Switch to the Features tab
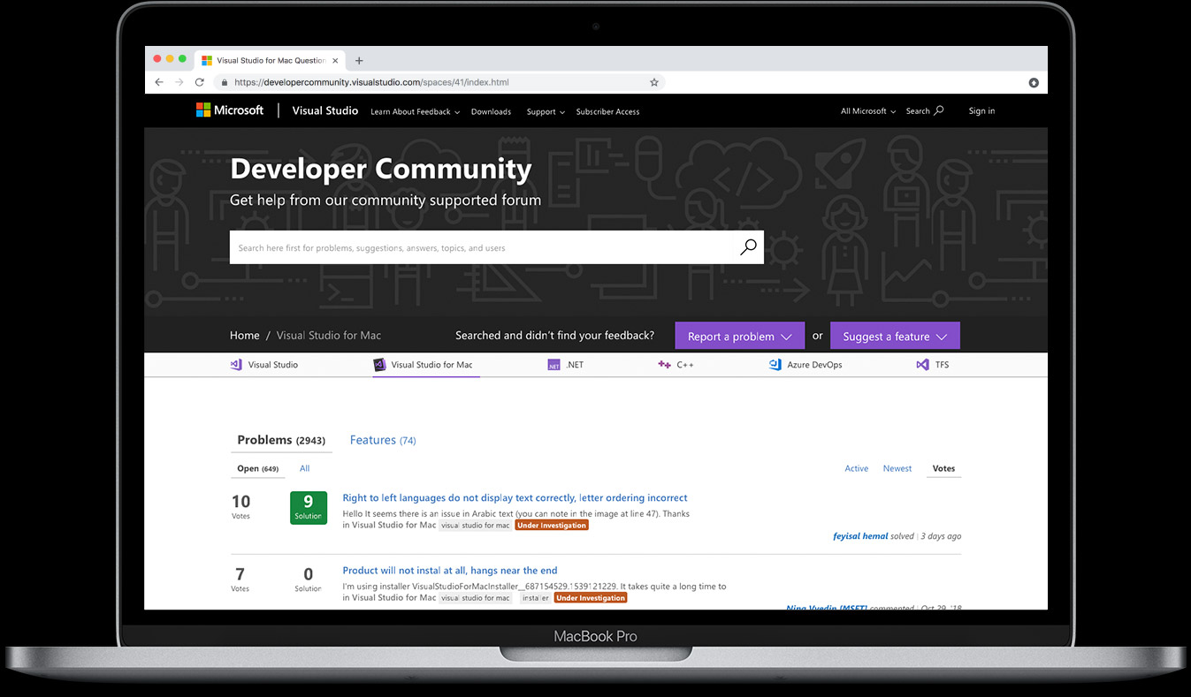 [x=383, y=440]
